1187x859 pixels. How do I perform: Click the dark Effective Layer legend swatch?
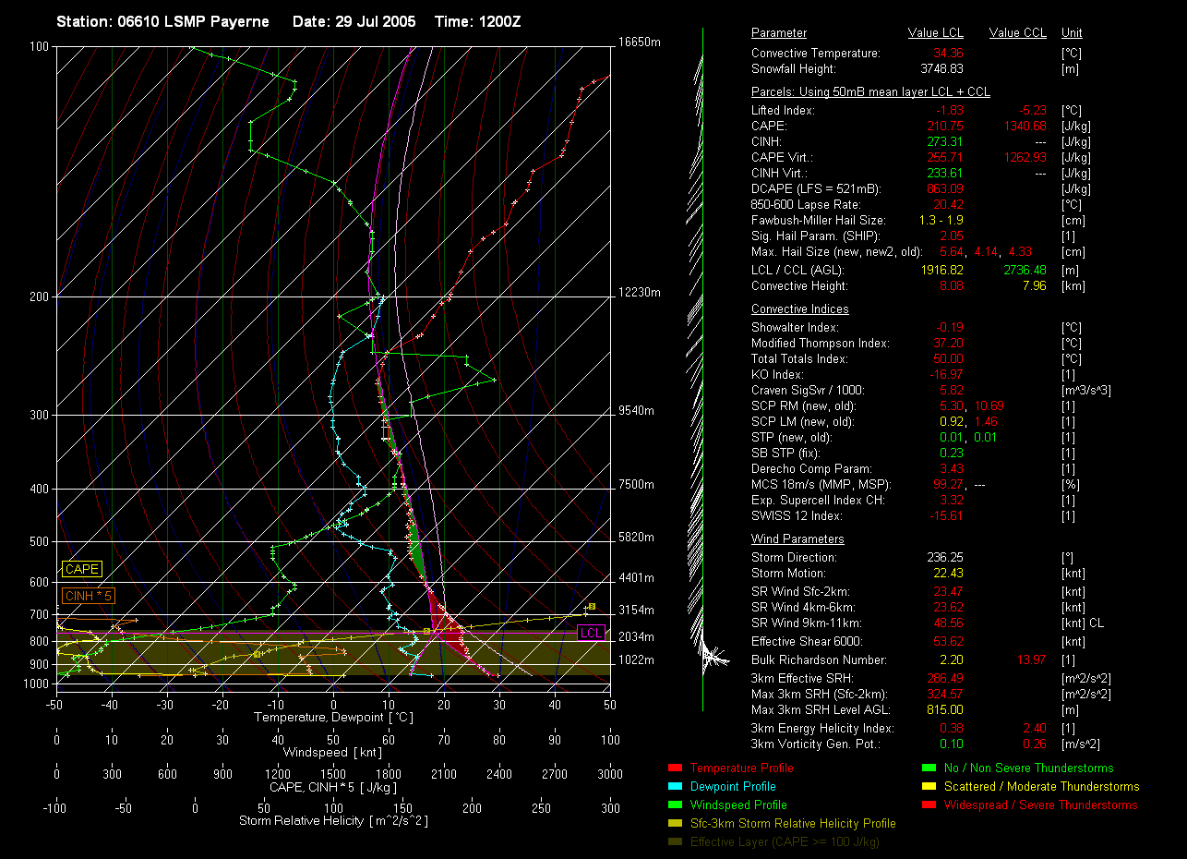click(674, 842)
